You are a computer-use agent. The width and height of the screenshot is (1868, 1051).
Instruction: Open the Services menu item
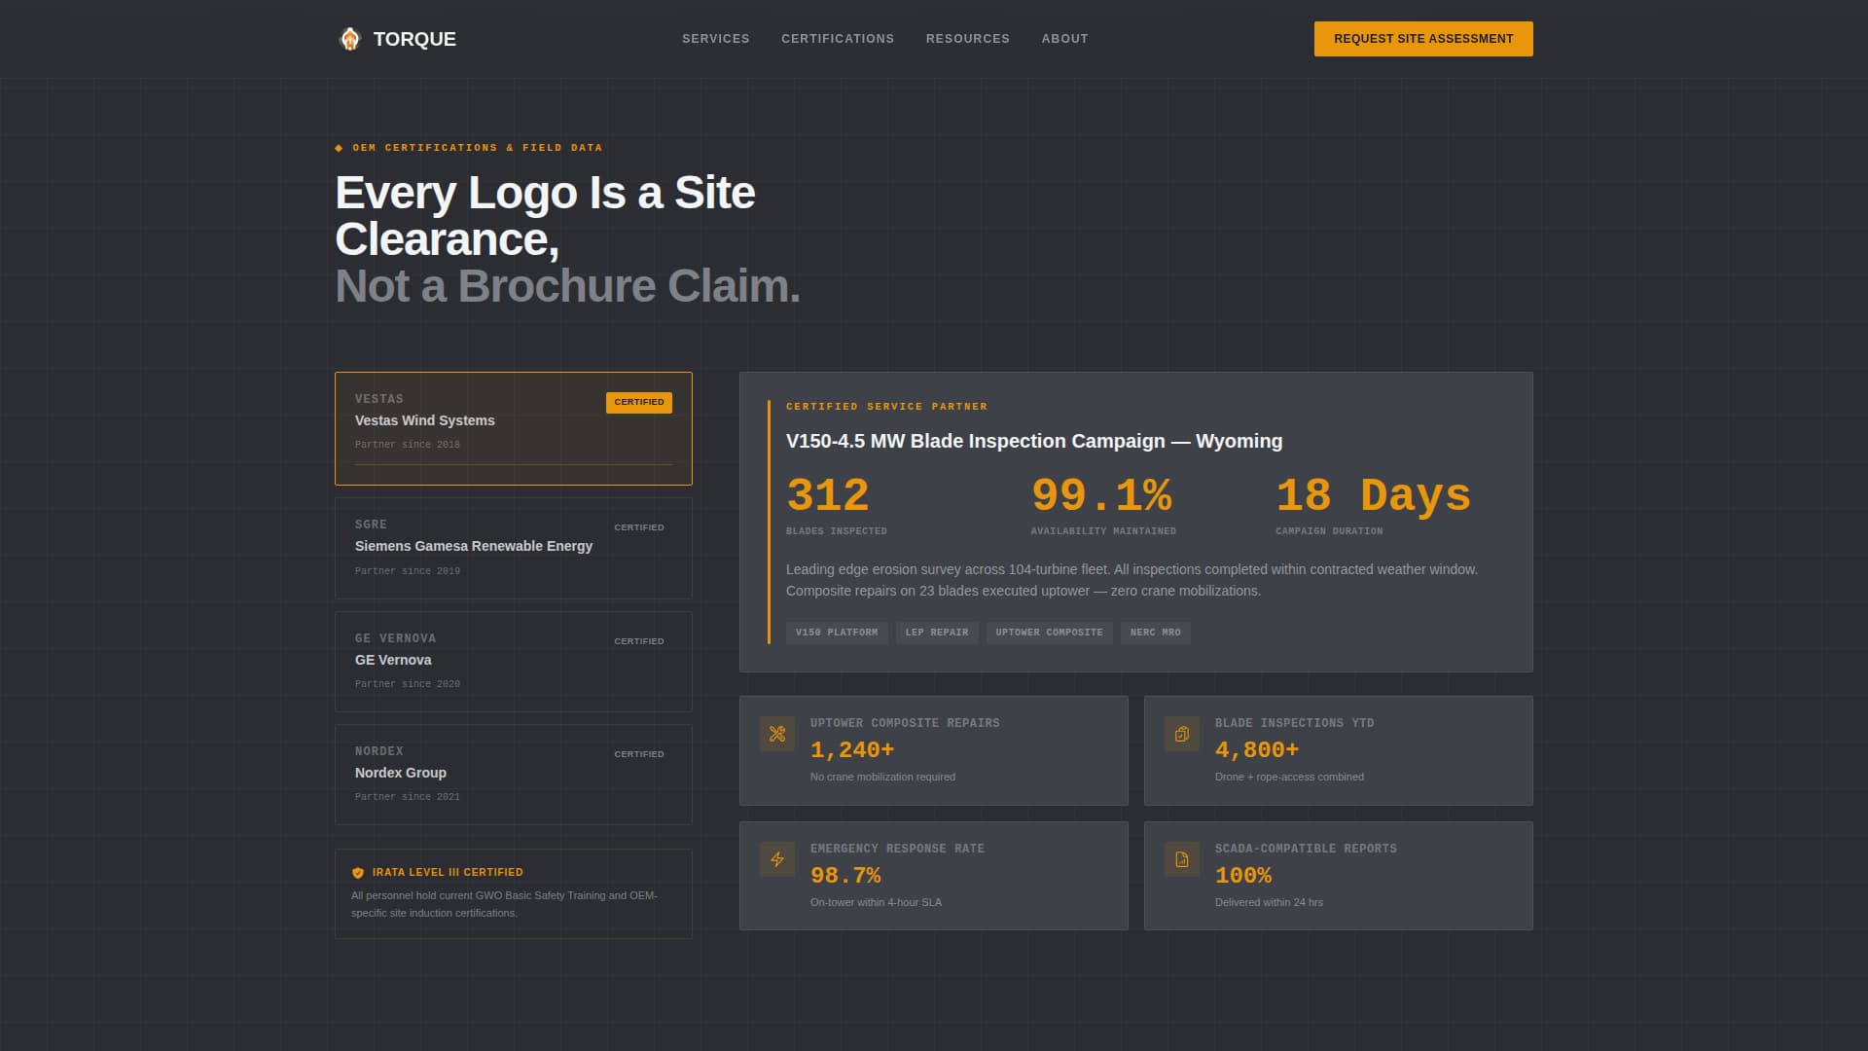coord(715,39)
